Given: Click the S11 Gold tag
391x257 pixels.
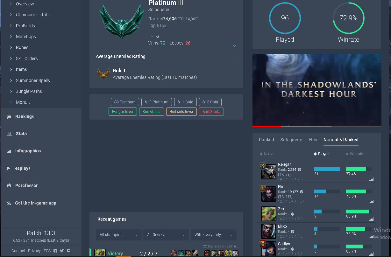Looking at the screenshot, I should pyautogui.click(x=186, y=102).
